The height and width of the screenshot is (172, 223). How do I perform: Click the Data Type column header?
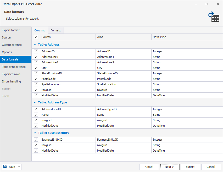(187, 37)
